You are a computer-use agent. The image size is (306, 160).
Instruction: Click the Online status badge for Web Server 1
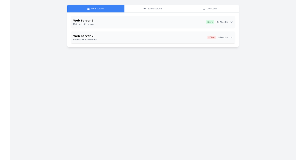click(x=210, y=22)
